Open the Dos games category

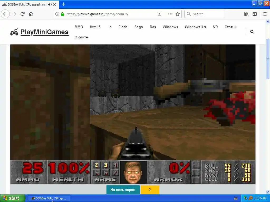coord(153,27)
